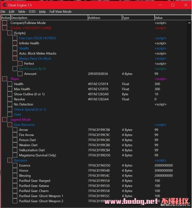Uncheck the Perfect parry checkbox
Image resolution: width=192 pixels, height=208 pixels.
[20, 64]
